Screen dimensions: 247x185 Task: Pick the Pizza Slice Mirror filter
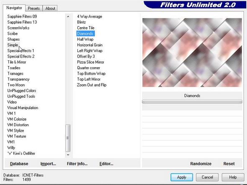point(90,62)
